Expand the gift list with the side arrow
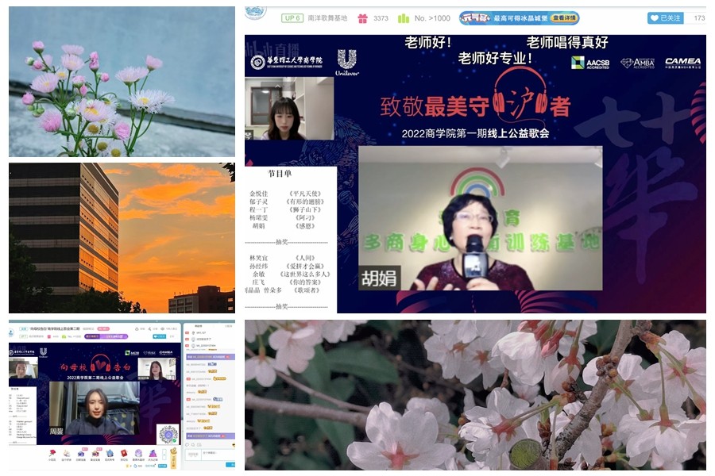Image resolution: width=715 pixels, height=476 pixels. pos(164,455)
